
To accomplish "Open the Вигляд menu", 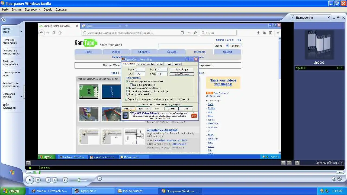I will [17, 9].
